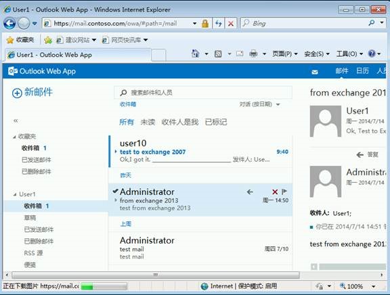
Task: Click the Outlook Web App logo
Action: coord(42,71)
